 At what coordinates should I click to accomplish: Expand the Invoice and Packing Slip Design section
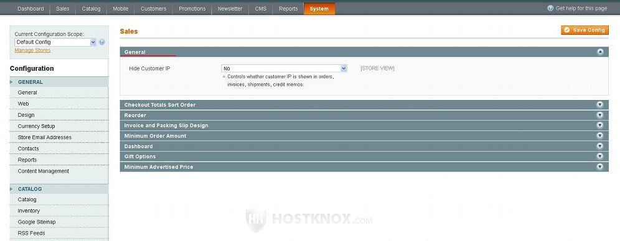[x=364, y=125]
